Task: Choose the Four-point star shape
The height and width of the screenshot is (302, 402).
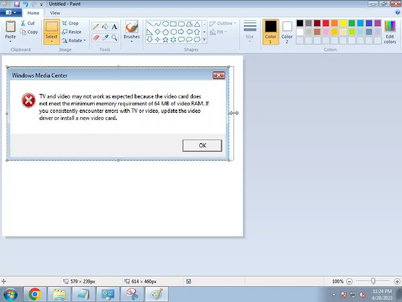Action: coord(158,40)
